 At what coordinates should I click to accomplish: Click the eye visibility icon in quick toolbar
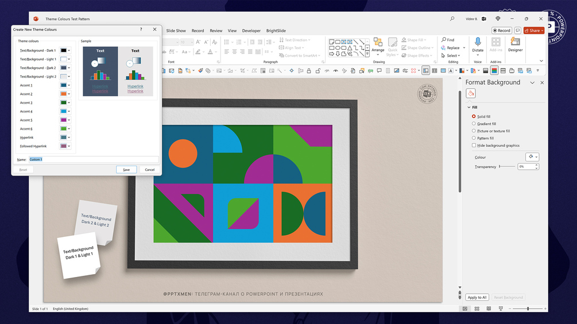(336, 71)
